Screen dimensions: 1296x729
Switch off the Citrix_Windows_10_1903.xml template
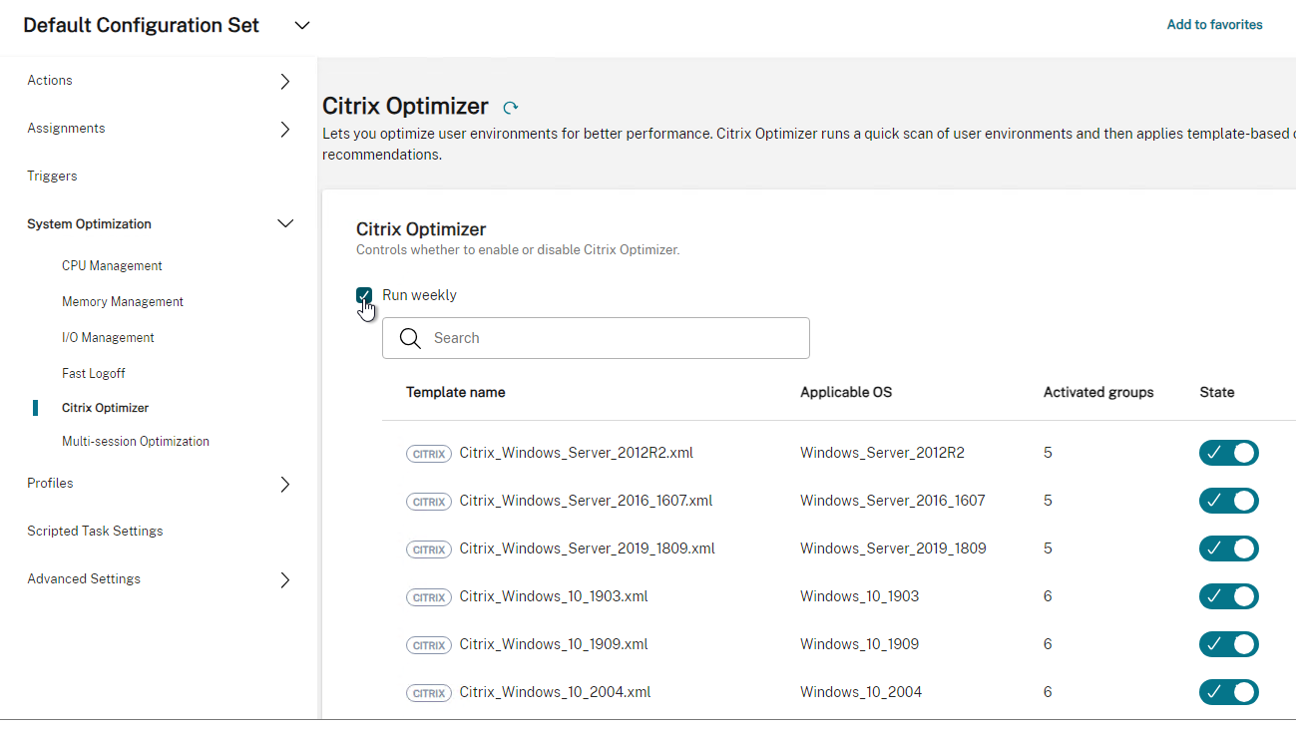tap(1229, 596)
